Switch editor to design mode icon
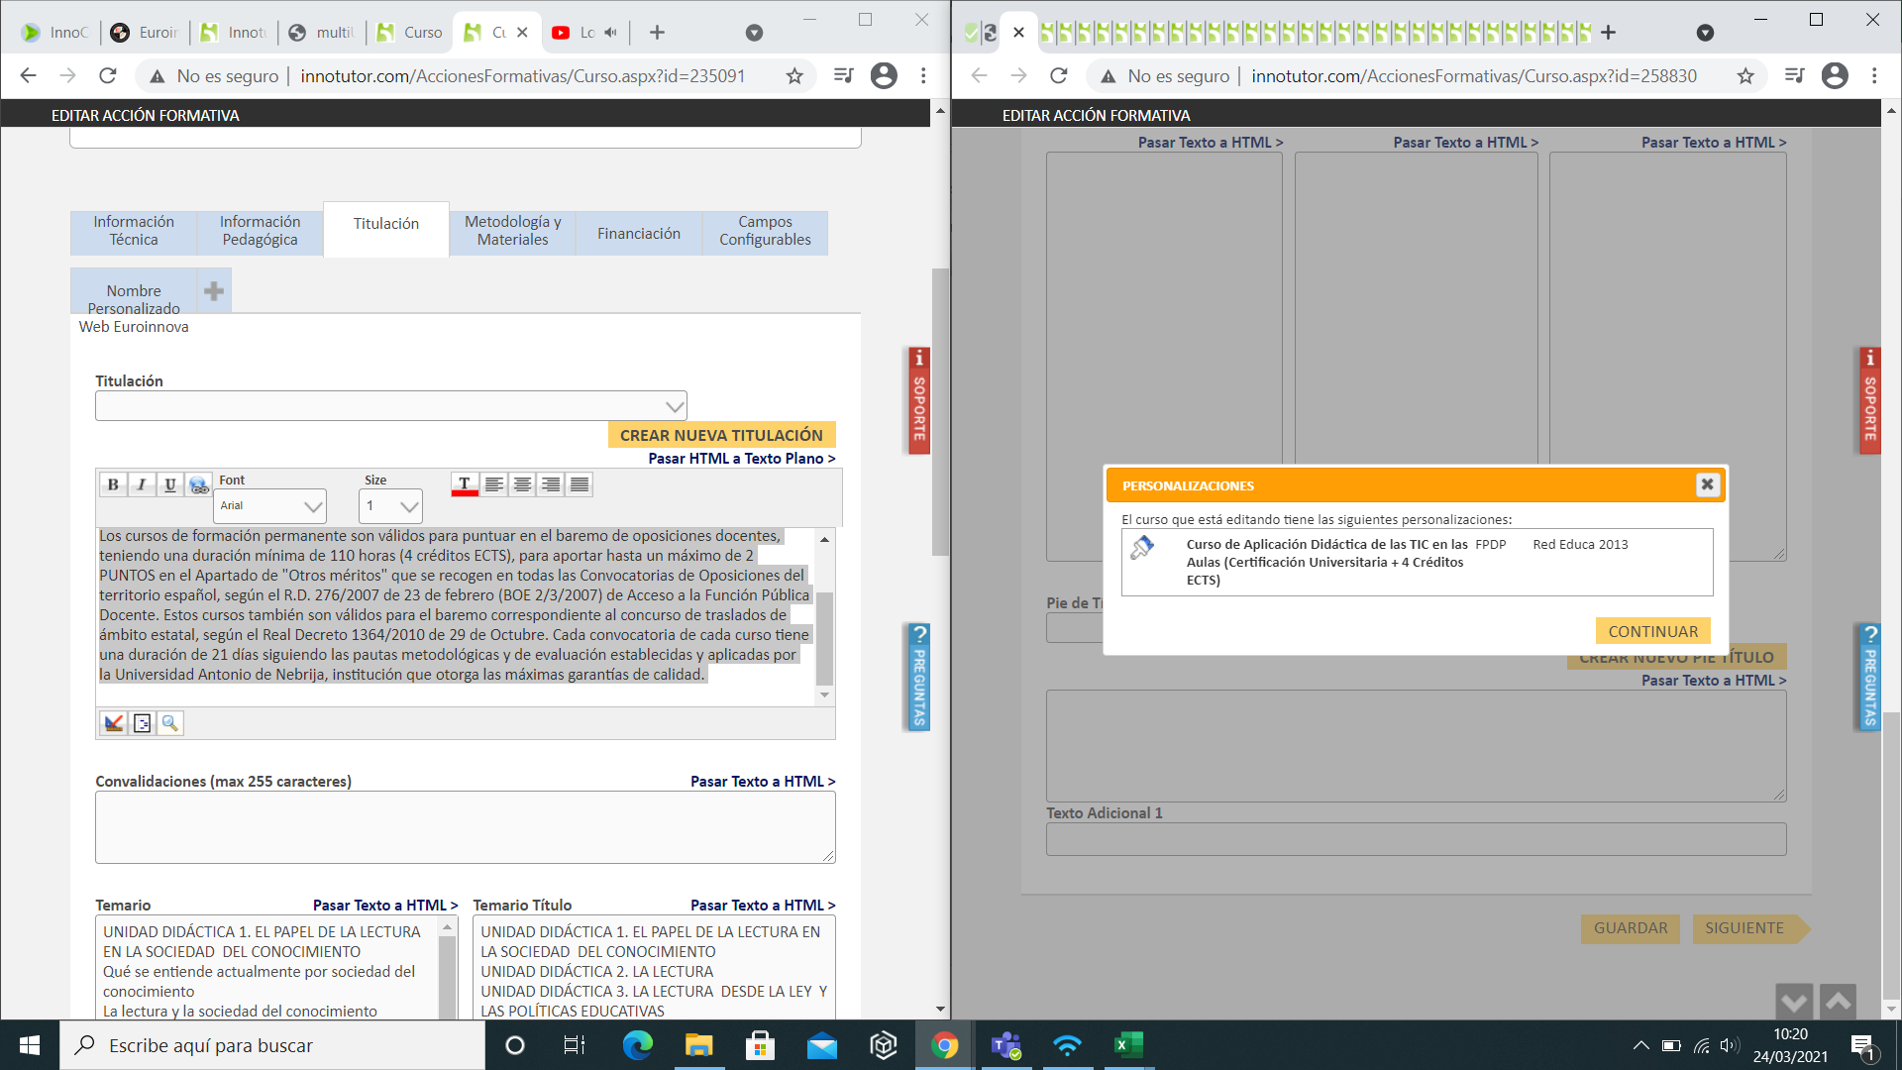The image size is (1902, 1070). [114, 723]
